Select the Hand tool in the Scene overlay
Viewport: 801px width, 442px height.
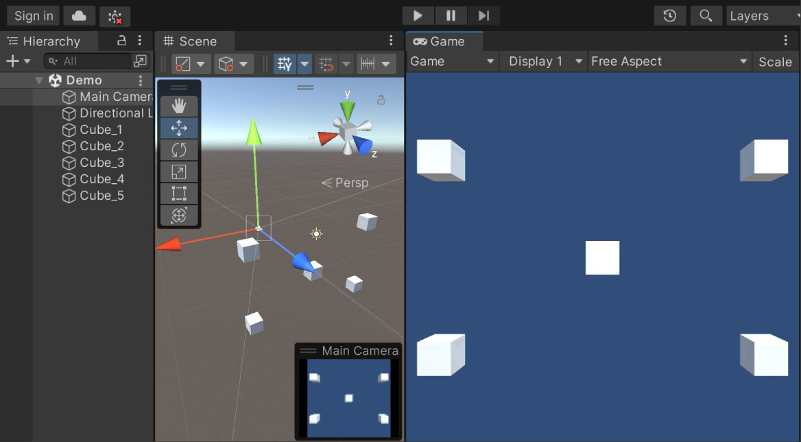(179, 106)
